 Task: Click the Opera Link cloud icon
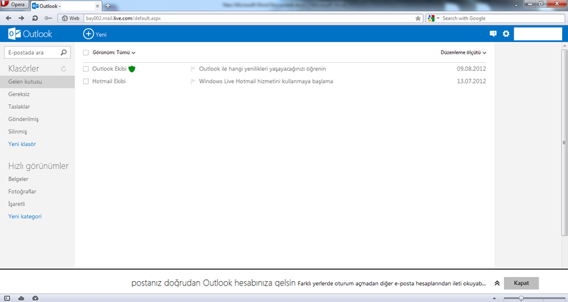21,298
